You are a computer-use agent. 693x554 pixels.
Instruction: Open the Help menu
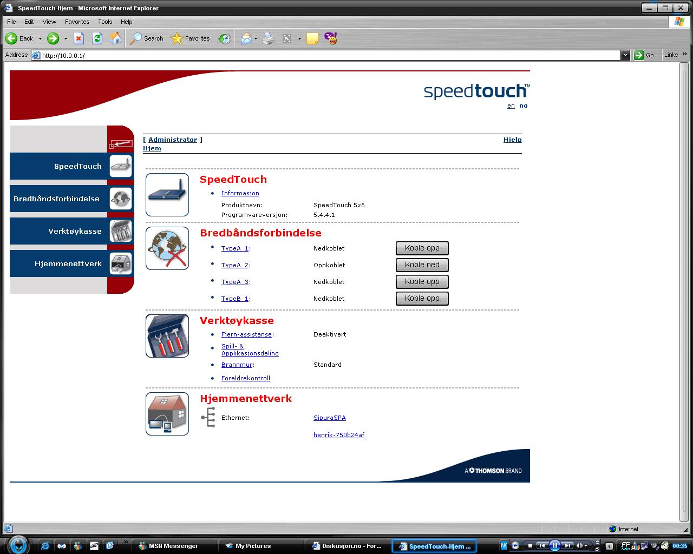(x=127, y=22)
